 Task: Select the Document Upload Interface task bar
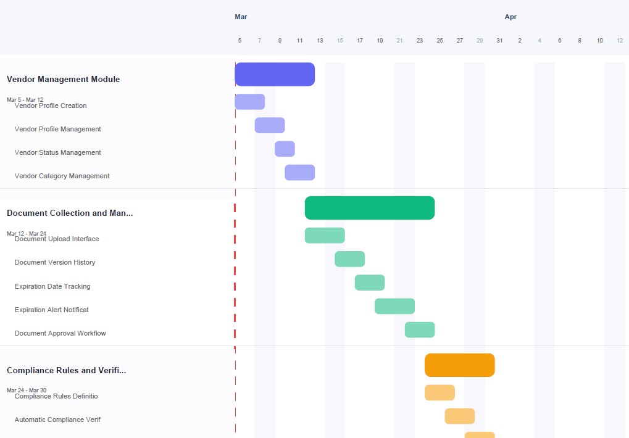324,234
